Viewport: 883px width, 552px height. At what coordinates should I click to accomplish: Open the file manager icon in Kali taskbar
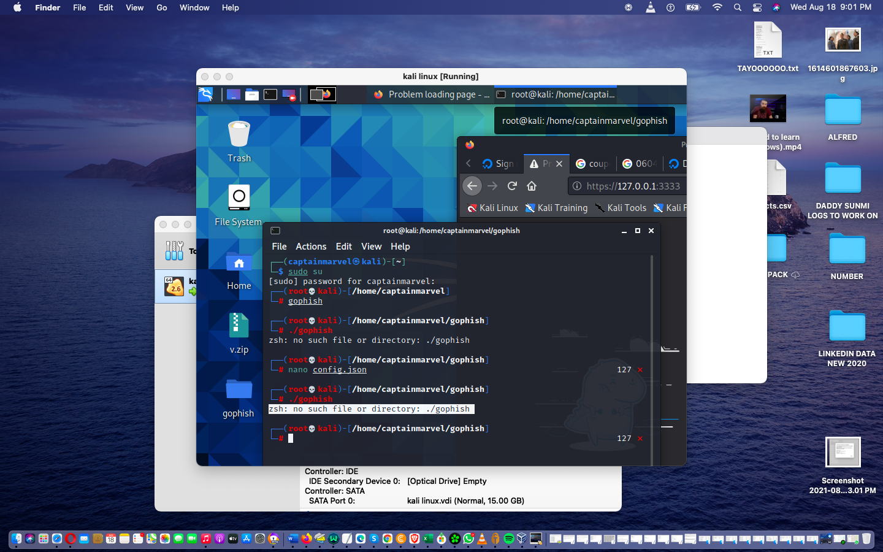point(252,94)
